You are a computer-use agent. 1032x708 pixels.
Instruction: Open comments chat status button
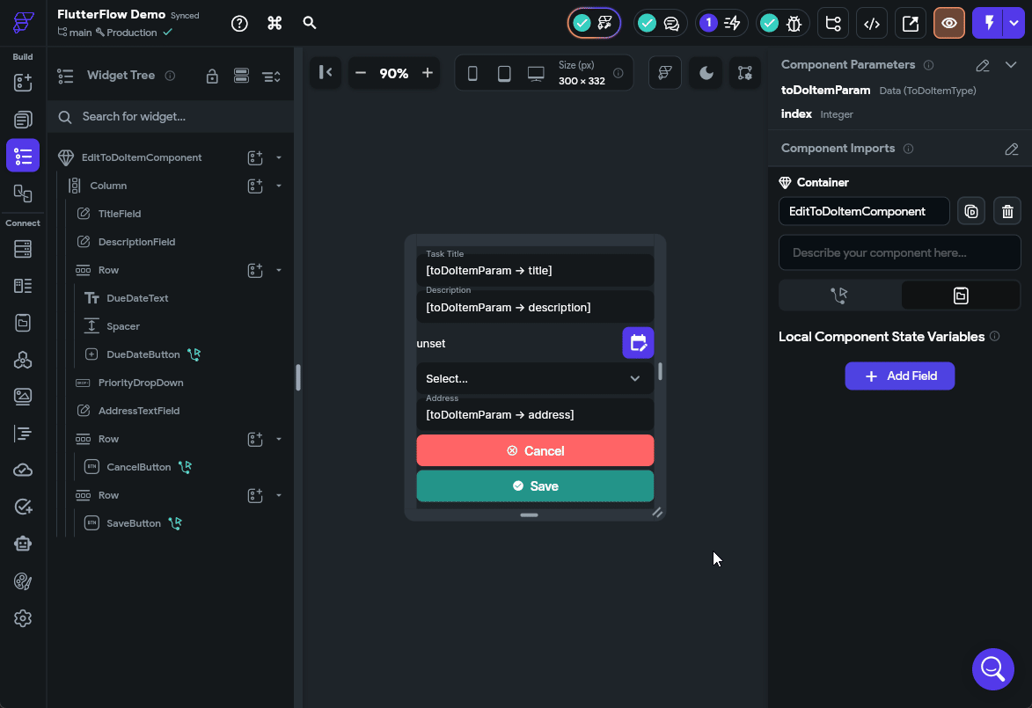(660, 24)
